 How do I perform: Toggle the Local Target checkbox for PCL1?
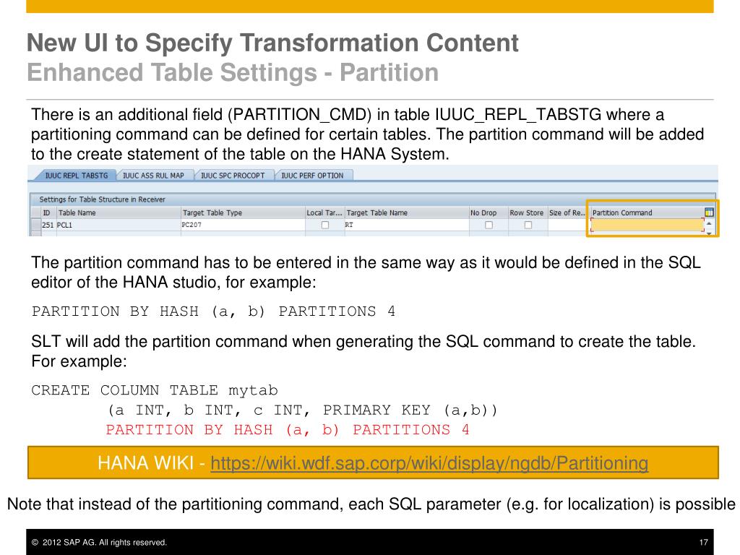(x=324, y=225)
